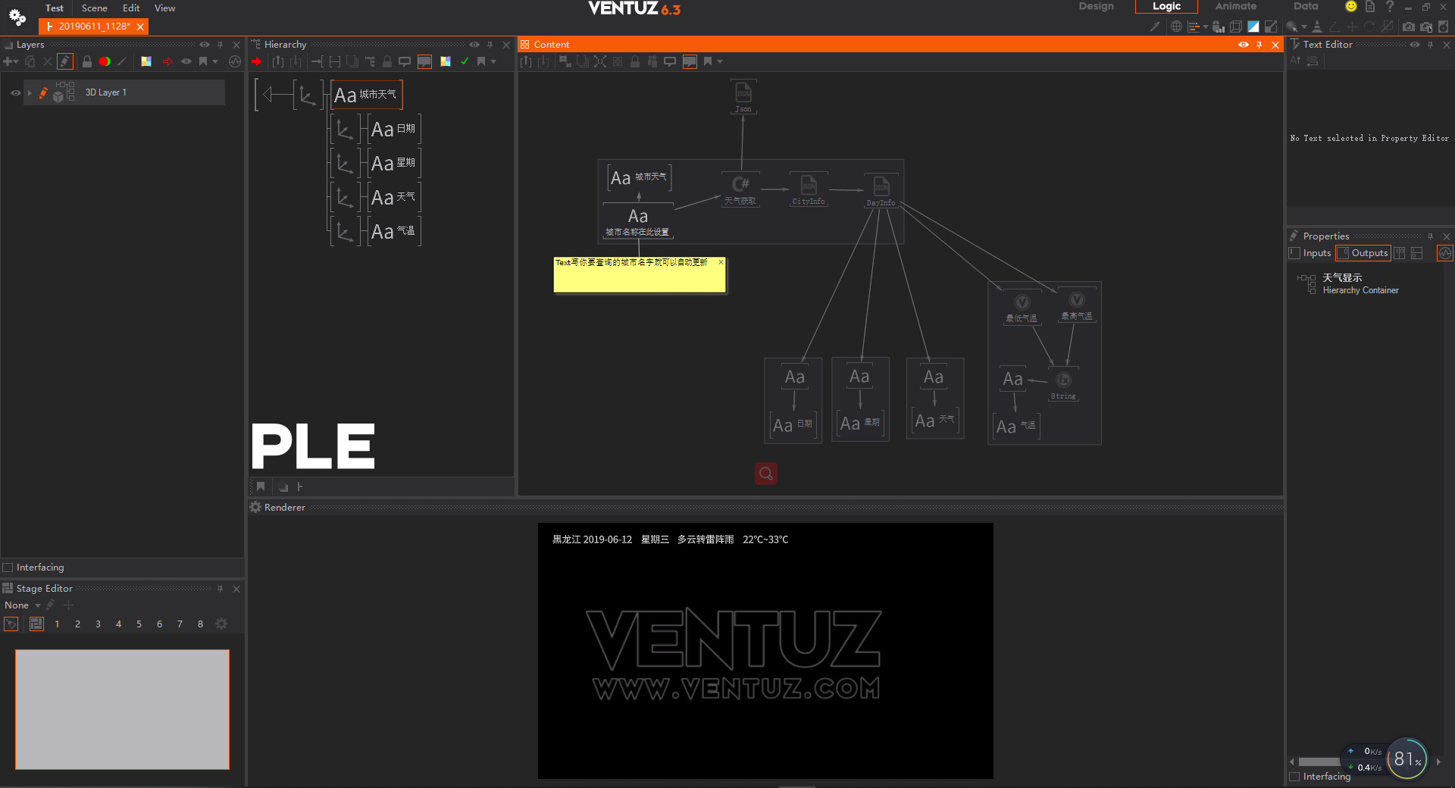Toggle the eye icon in Layers header
Screen dimensions: 1455x788
click(205, 45)
